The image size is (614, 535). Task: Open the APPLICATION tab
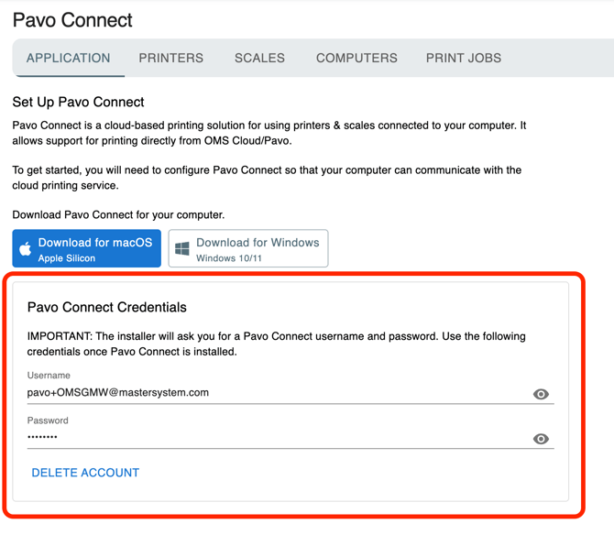tap(68, 58)
